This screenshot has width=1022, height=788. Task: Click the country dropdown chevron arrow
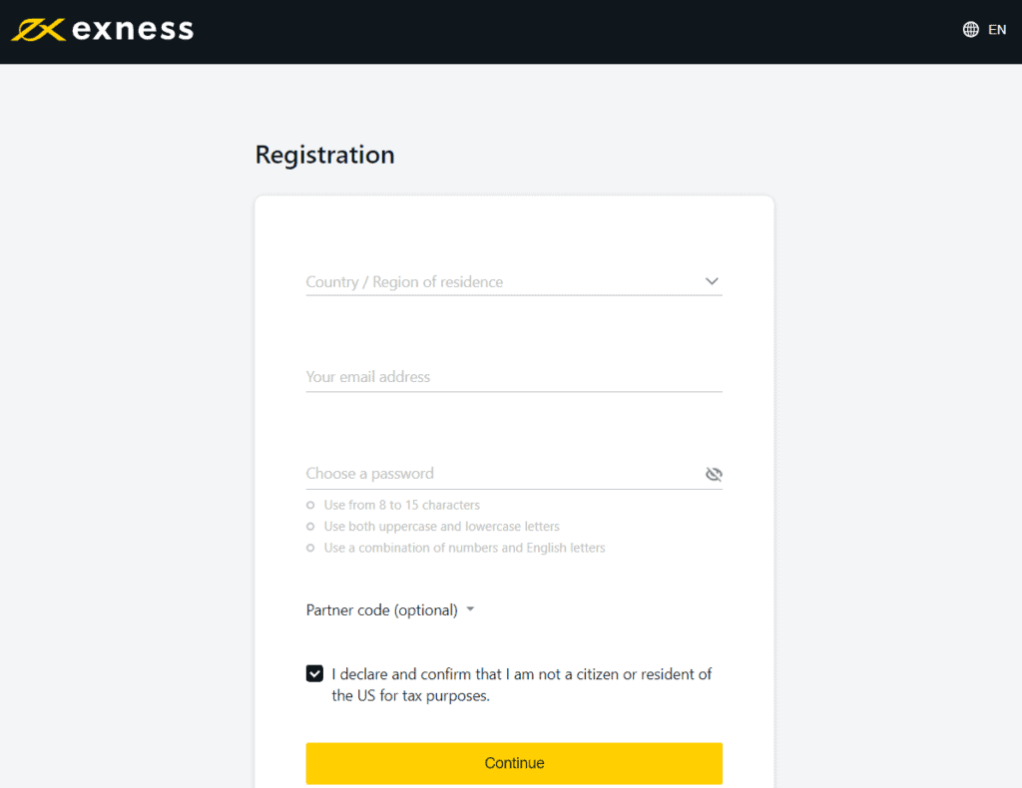click(712, 281)
